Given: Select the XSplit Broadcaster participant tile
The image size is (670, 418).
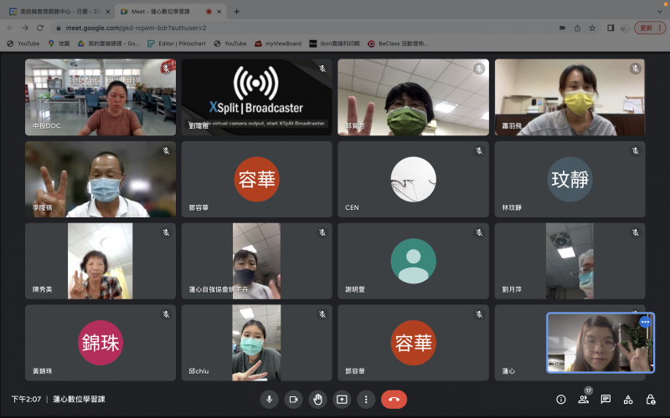Looking at the screenshot, I should click(x=257, y=97).
